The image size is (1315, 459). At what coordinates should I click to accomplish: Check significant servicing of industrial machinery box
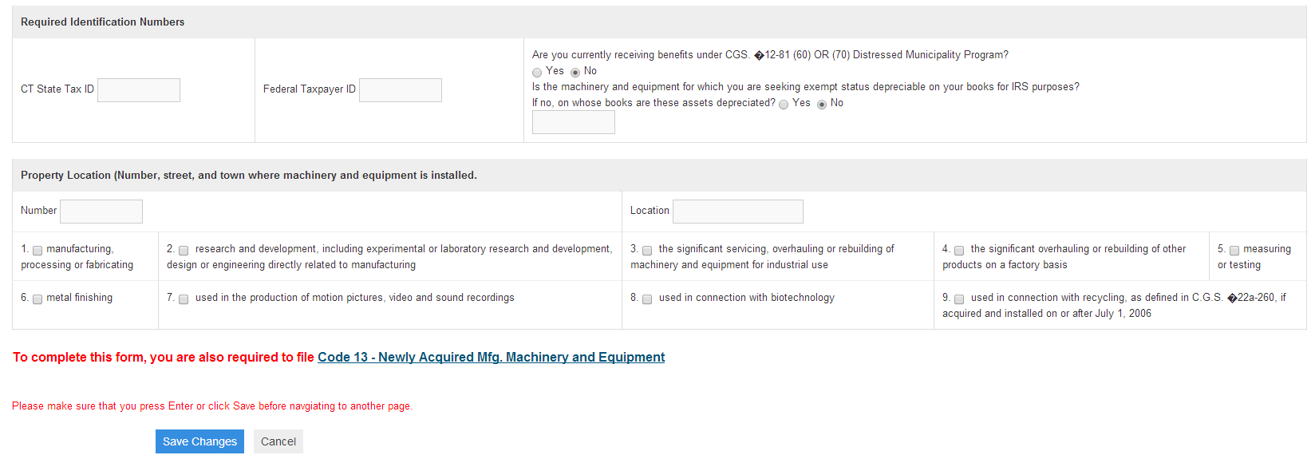[647, 251]
